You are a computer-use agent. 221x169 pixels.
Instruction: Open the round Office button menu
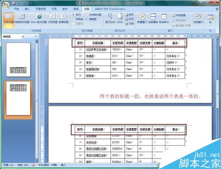[x=6, y=5]
